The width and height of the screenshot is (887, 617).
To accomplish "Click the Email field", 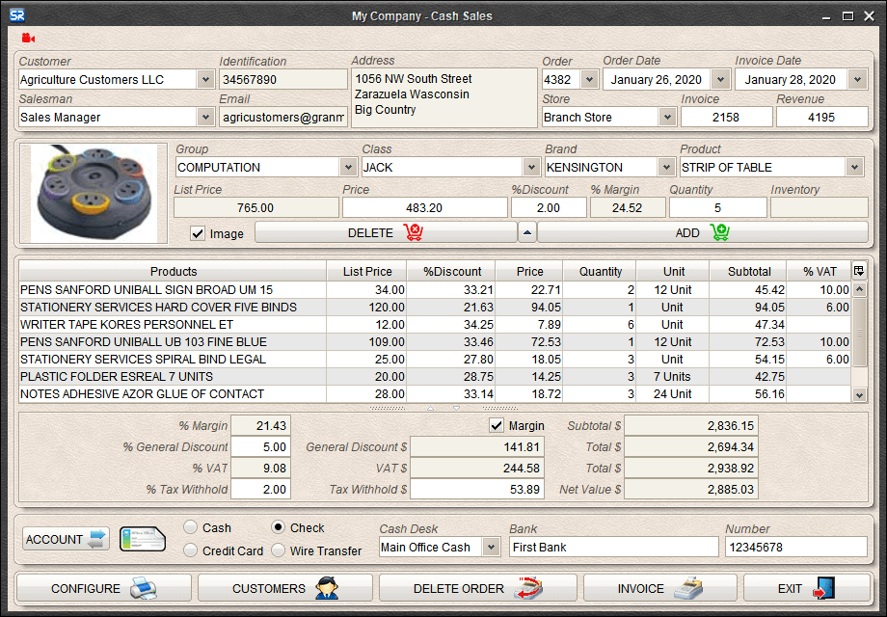I will click(282, 118).
